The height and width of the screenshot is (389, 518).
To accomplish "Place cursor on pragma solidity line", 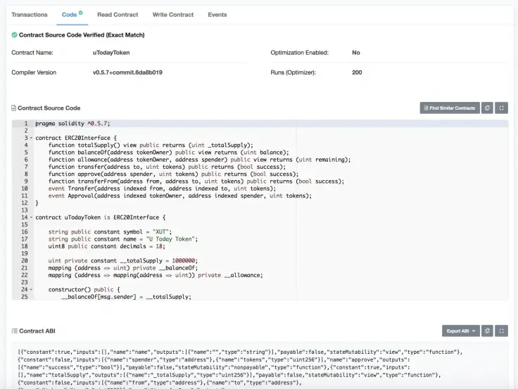I will coord(72,124).
